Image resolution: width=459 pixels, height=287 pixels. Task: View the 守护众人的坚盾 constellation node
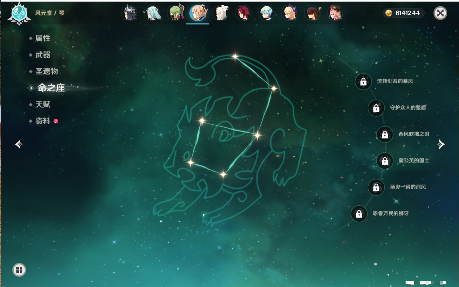coord(376,108)
